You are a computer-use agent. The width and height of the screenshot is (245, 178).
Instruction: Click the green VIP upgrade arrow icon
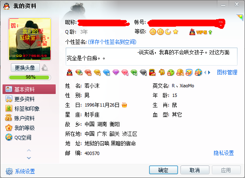coord(210,32)
